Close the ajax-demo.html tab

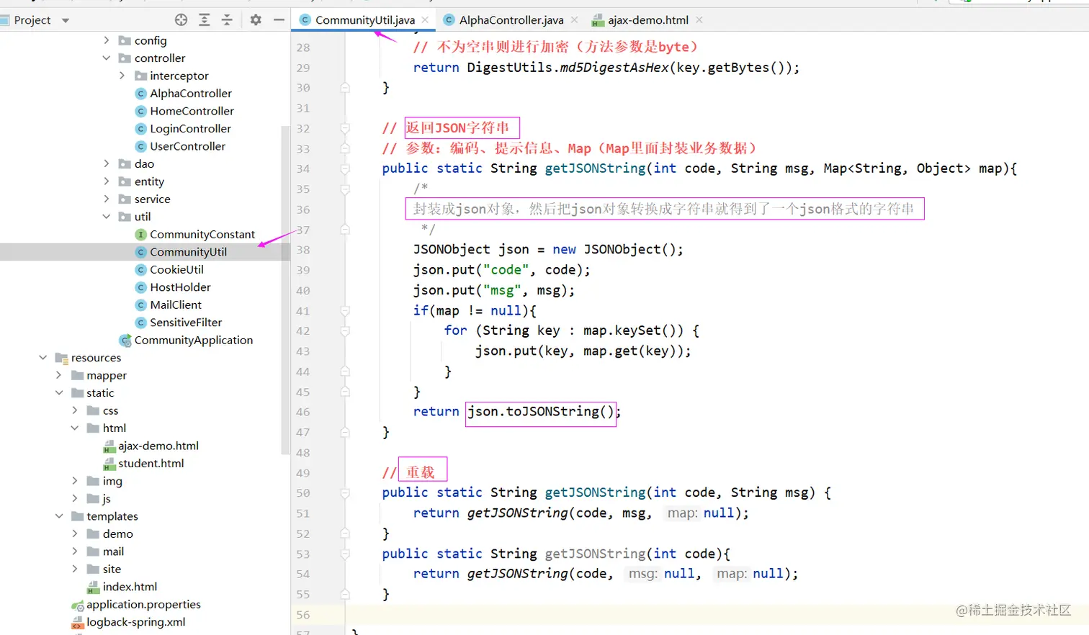(699, 20)
